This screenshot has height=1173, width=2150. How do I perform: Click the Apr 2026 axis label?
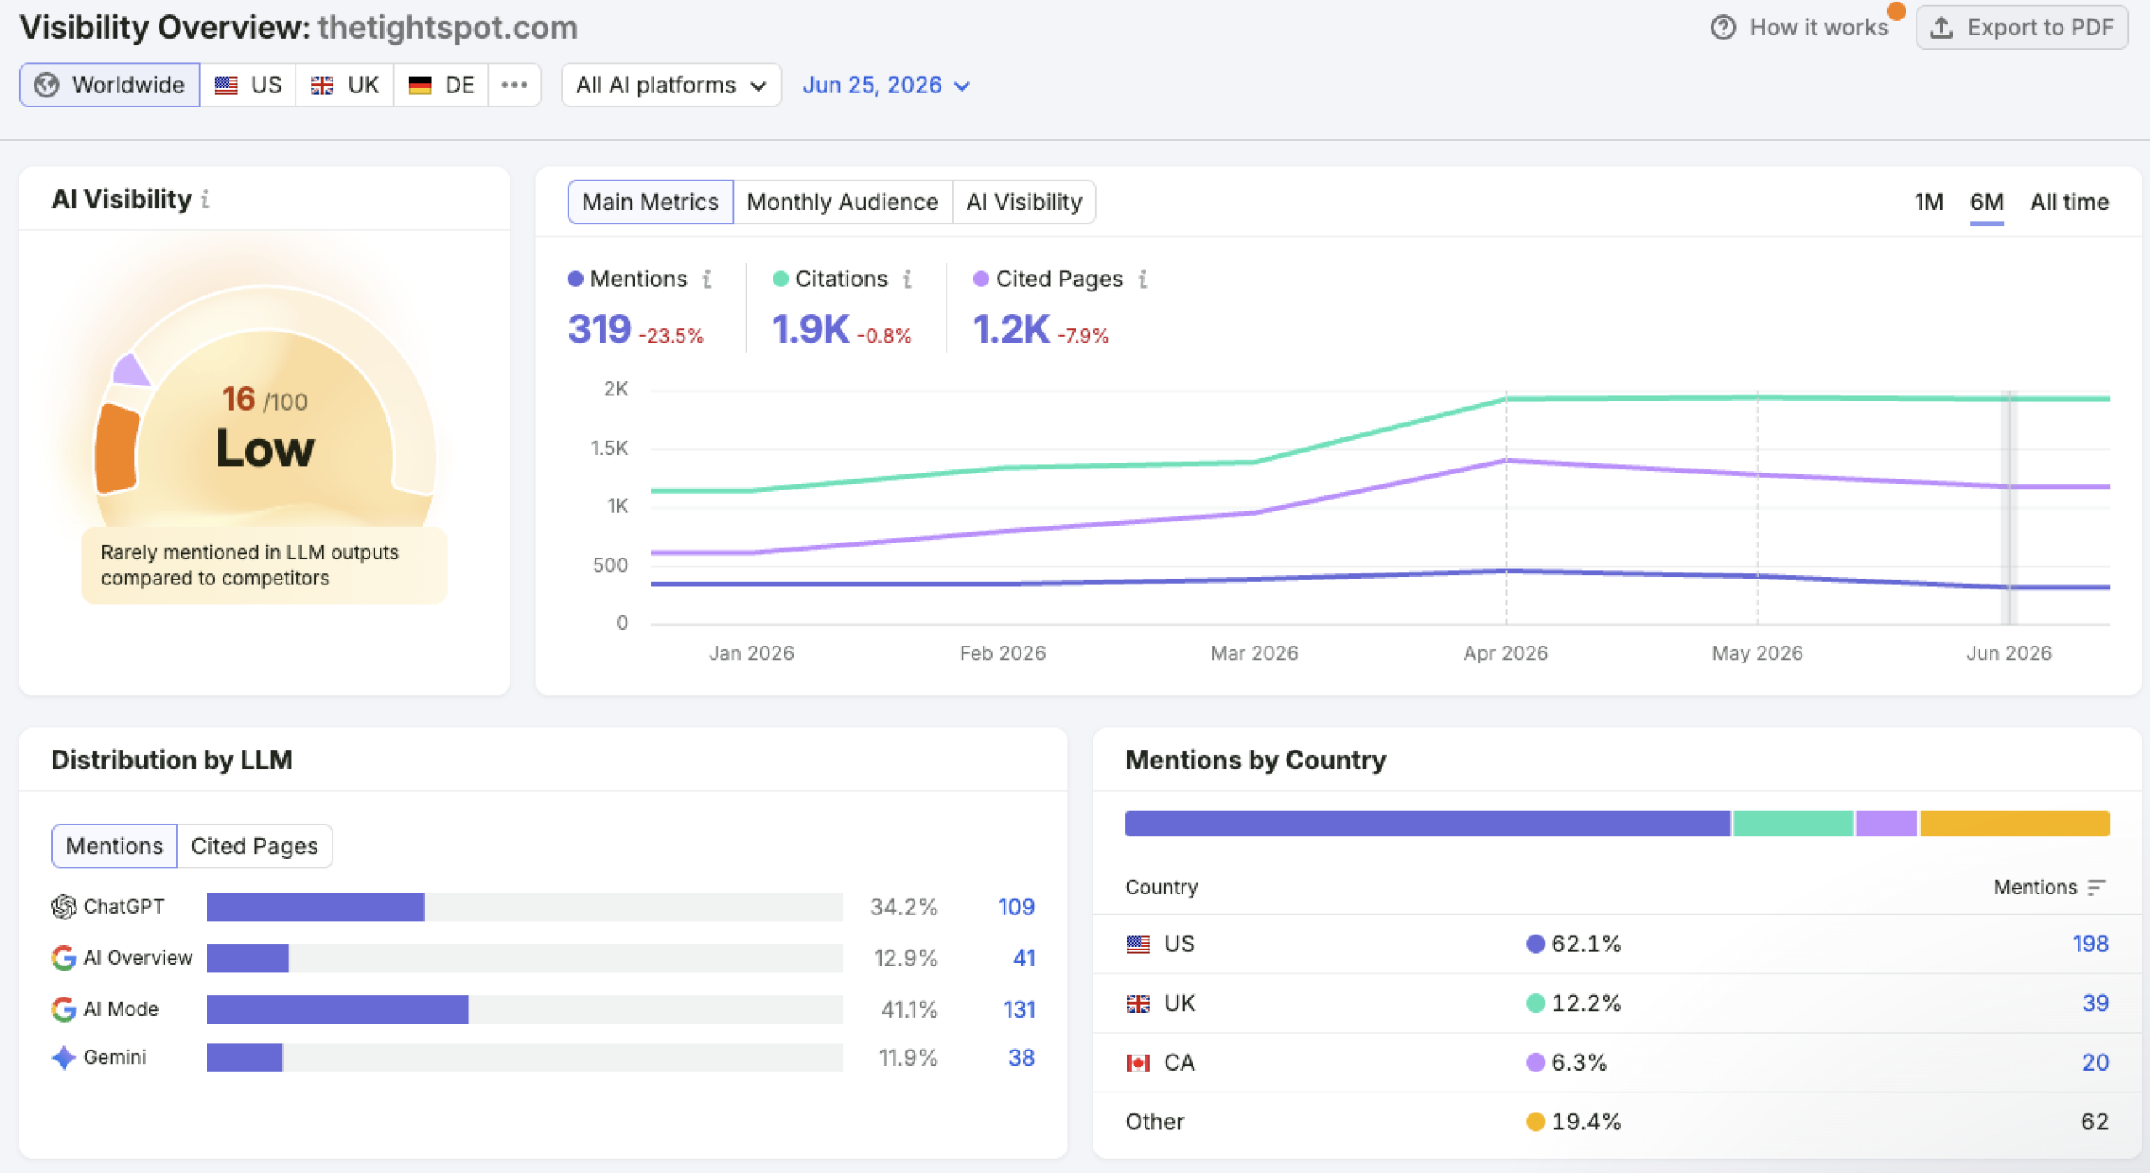pyautogui.click(x=1505, y=653)
